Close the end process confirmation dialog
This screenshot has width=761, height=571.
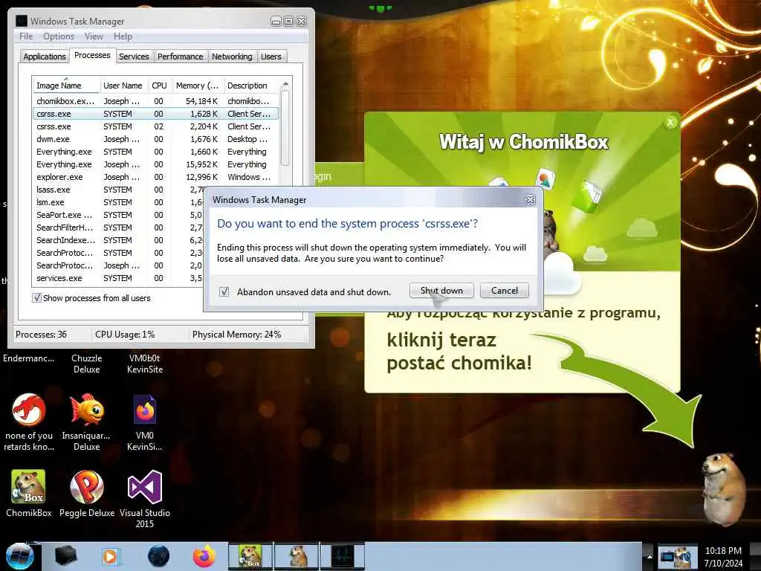point(530,199)
